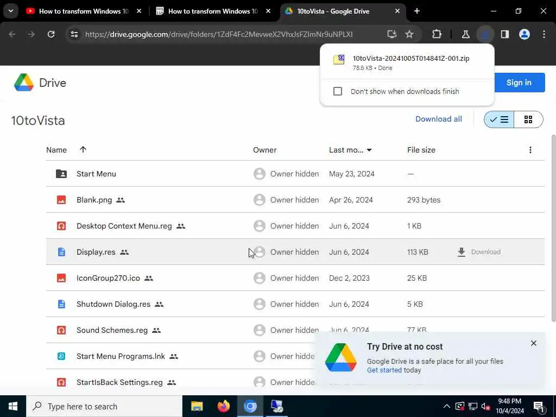The height and width of the screenshot is (417, 556).
Task: Click the Start Menu Programs.lnk file icon
Action: click(61, 356)
